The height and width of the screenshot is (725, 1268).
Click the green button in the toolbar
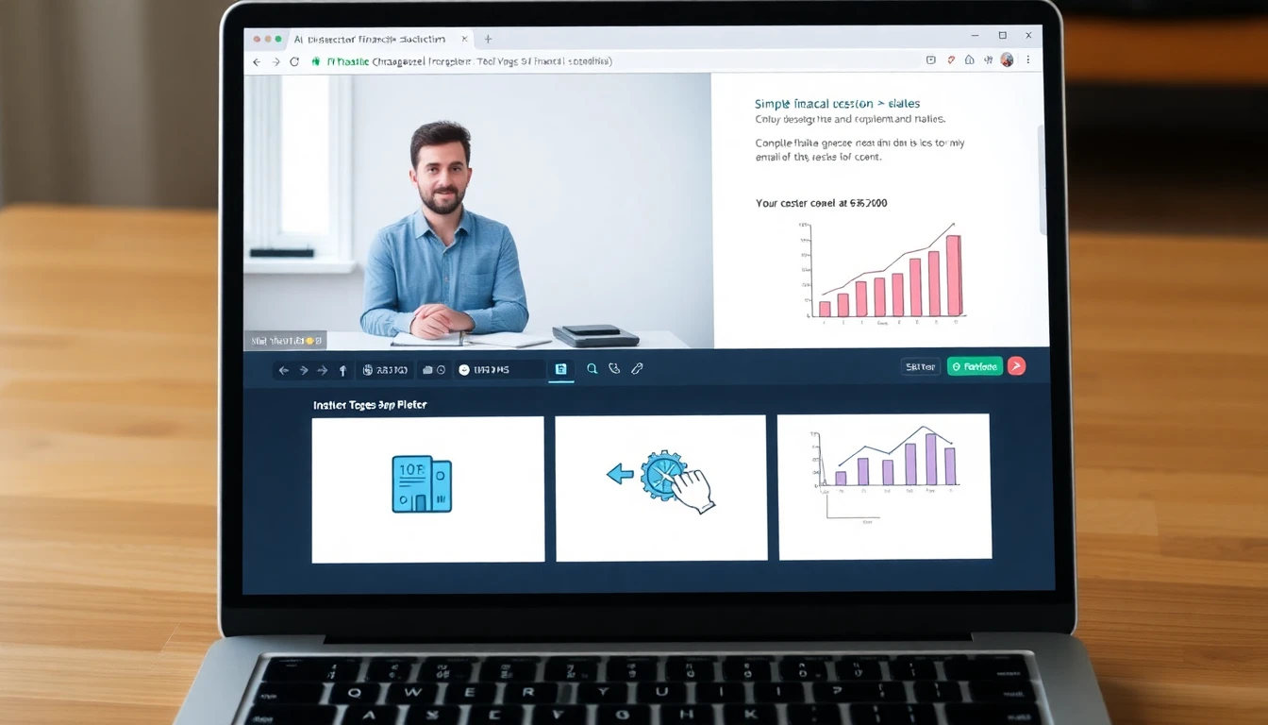[x=975, y=366]
